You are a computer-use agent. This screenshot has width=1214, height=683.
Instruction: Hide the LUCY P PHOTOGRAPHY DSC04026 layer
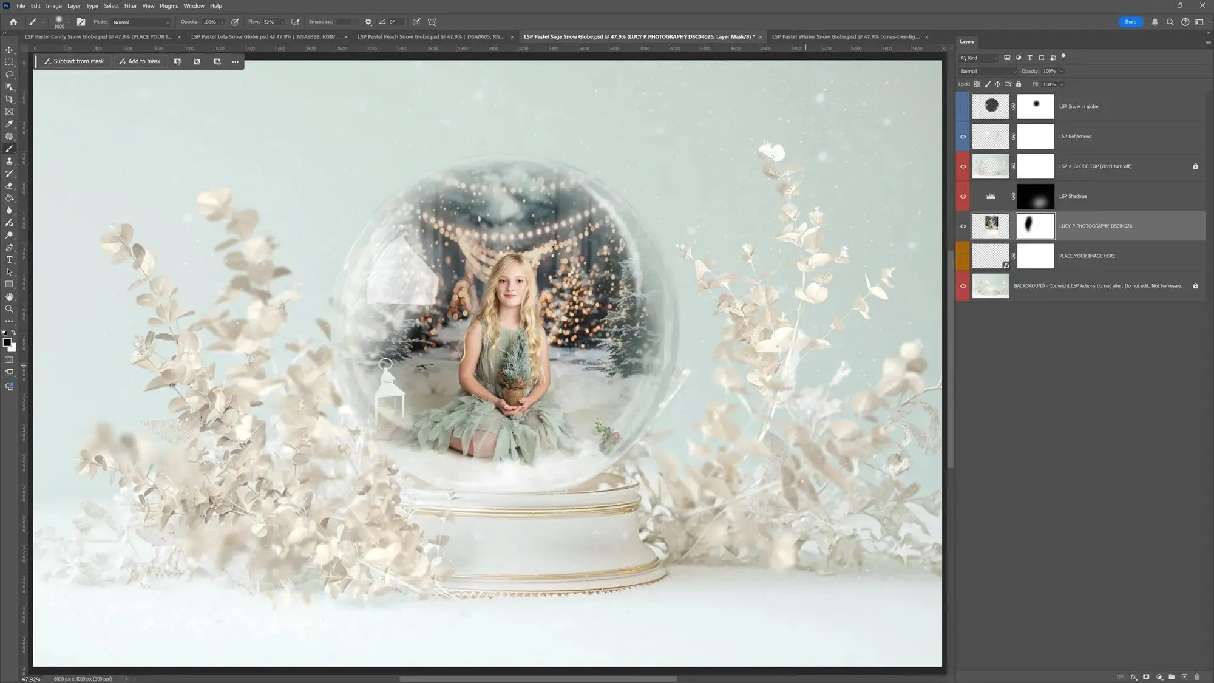pos(963,226)
